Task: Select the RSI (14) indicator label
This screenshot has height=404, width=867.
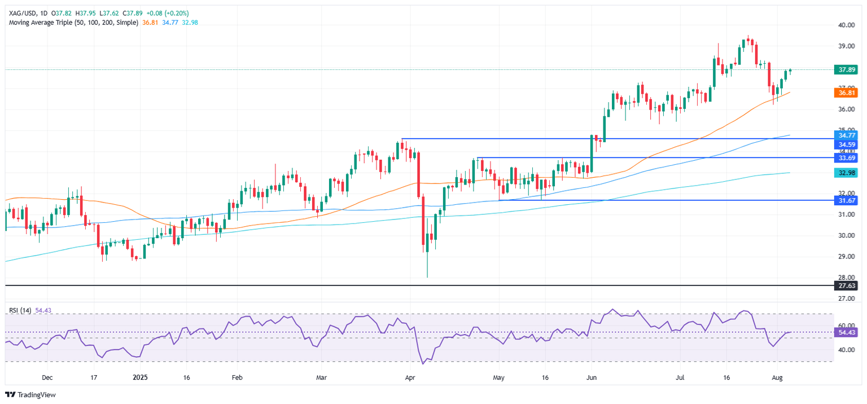Action: click(21, 309)
